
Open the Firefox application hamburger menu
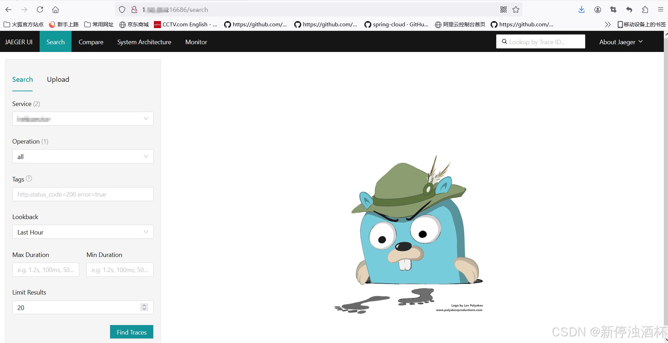[661, 9]
